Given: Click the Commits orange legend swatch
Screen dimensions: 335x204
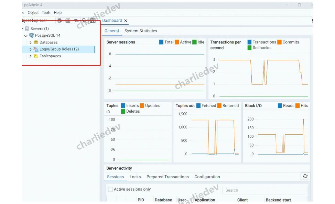Looking at the screenshot, I should pos(279,42).
